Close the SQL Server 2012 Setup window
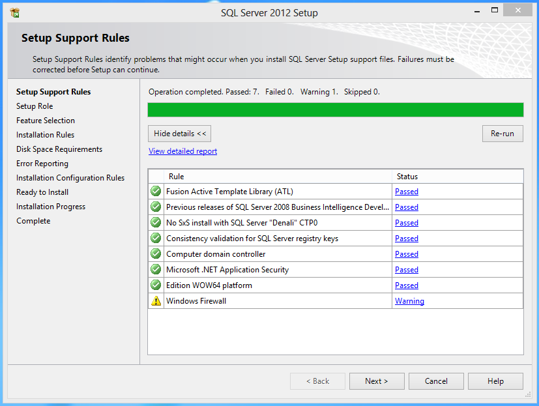 (x=517, y=10)
